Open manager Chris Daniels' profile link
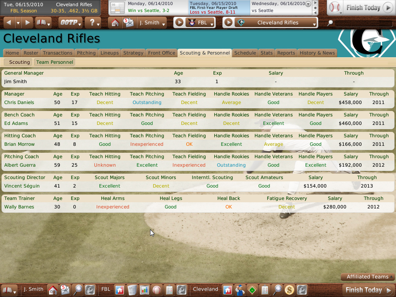This screenshot has height=297, width=396. coord(19,102)
